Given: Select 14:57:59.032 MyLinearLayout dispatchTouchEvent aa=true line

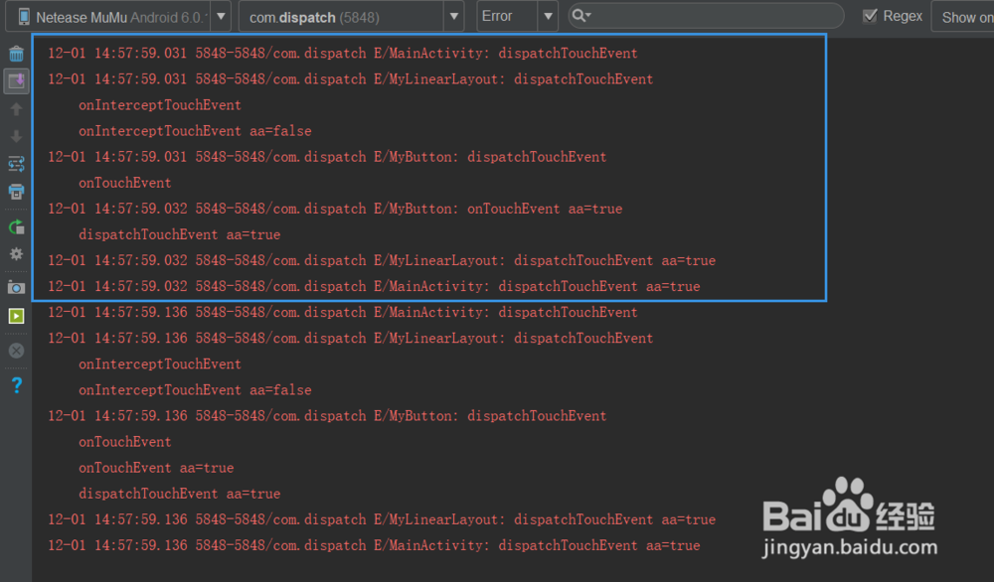Looking at the screenshot, I should (382, 261).
